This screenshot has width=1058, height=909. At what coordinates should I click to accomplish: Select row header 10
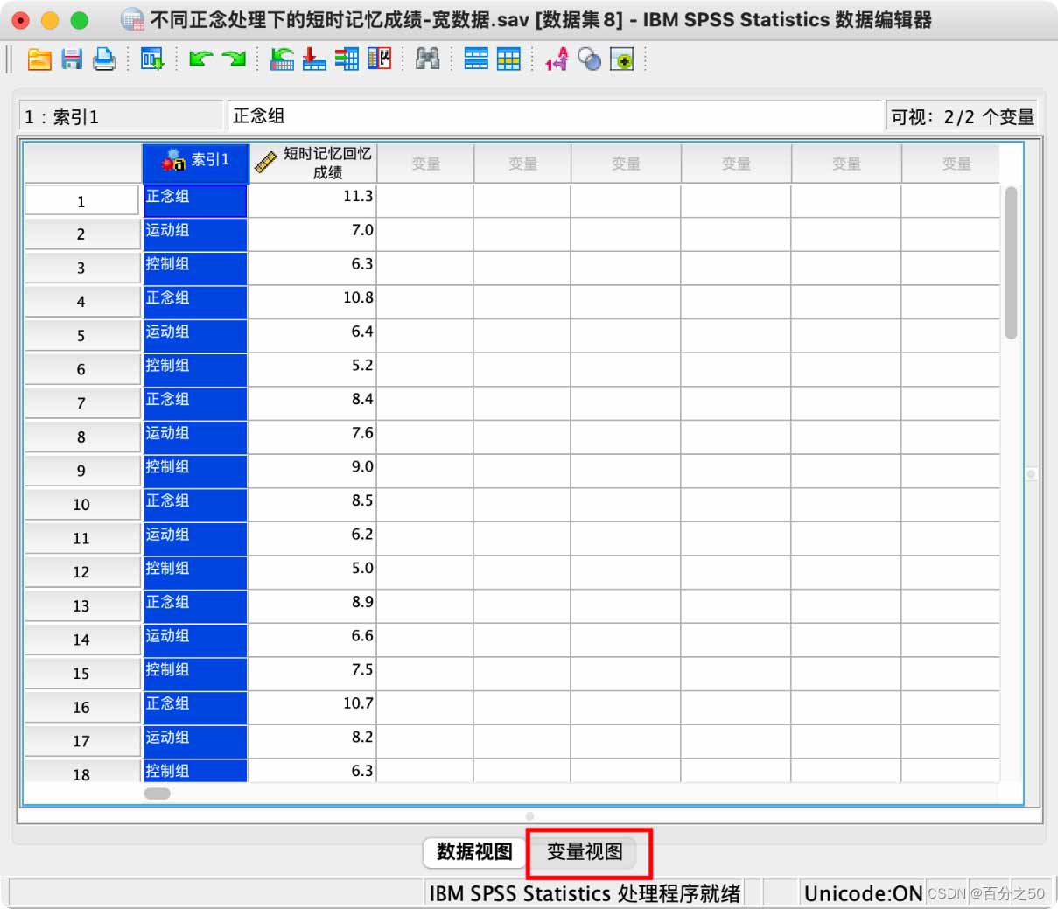(81, 504)
